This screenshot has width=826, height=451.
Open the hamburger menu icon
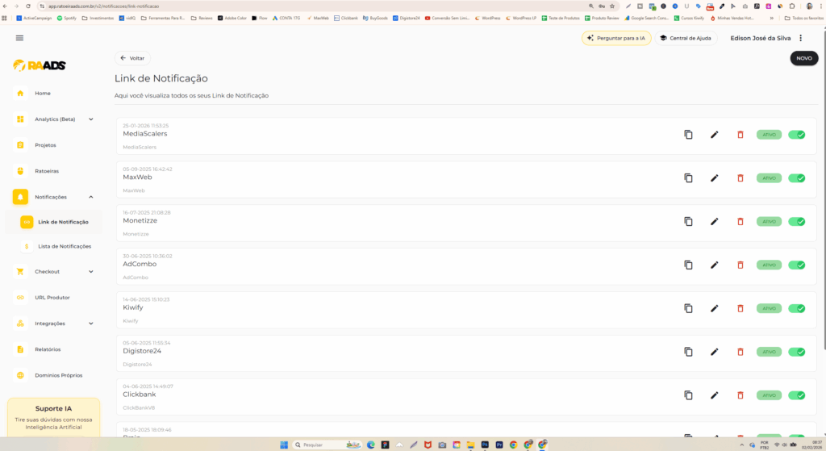click(x=19, y=38)
